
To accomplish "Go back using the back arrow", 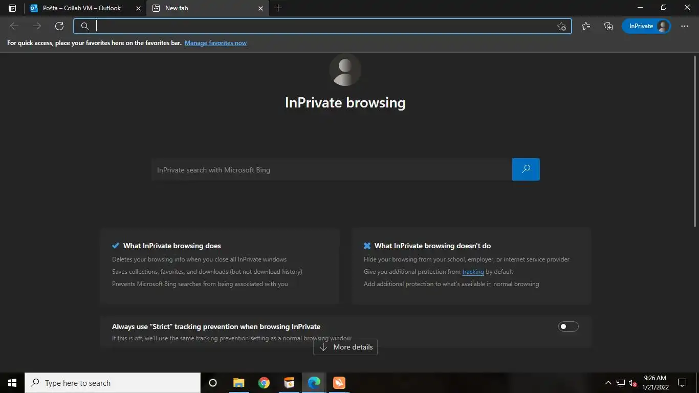I will point(14,26).
